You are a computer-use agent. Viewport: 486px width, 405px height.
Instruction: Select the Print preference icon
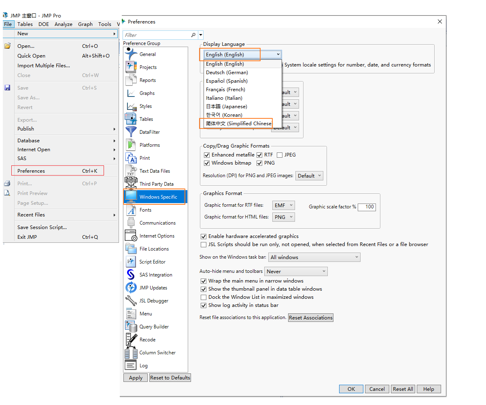(131, 158)
